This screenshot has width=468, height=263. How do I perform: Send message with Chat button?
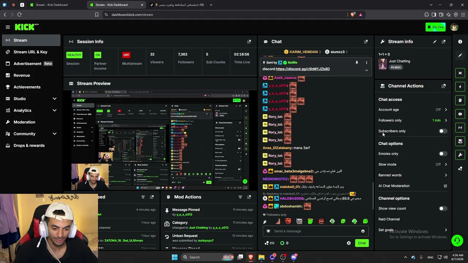[x=362, y=243]
